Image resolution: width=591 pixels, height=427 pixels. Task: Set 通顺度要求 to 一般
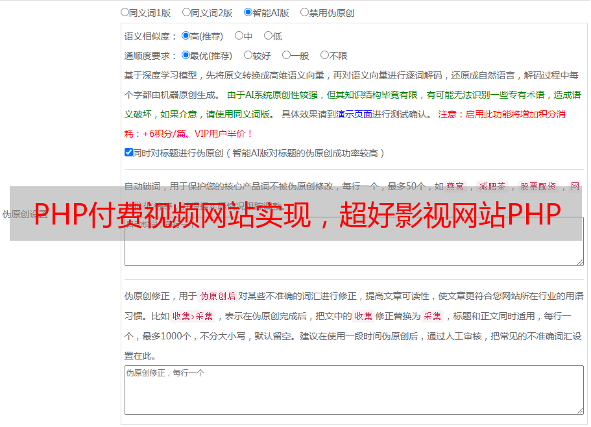(x=287, y=55)
